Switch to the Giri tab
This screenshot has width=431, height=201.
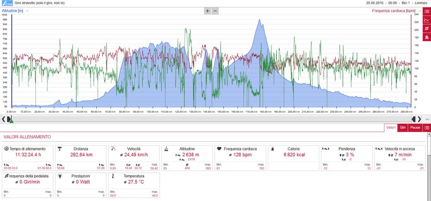[x=403, y=127]
